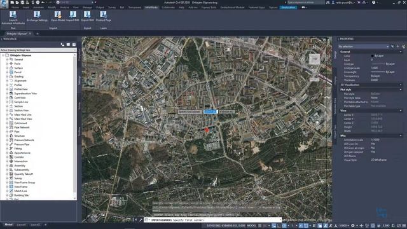407x229 pixels.
Task: Select the highlighted Geolocation ribbon tab
Action: [288, 7]
